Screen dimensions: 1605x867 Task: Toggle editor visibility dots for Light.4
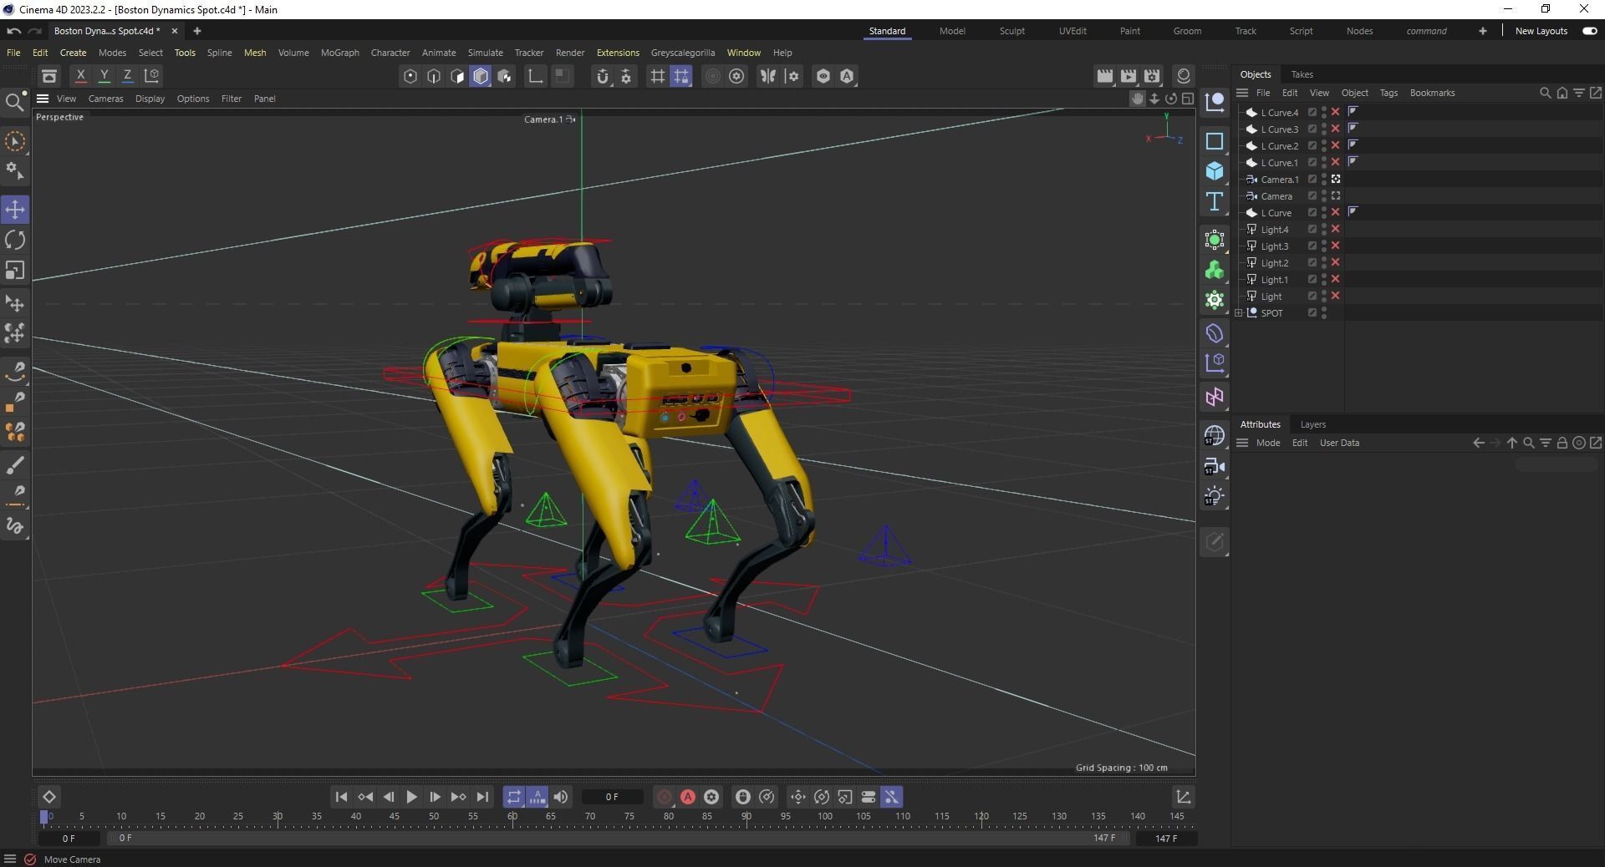(x=1324, y=229)
